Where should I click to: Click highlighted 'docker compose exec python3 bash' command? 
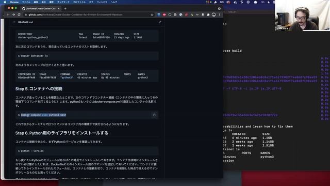pos(43,115)
